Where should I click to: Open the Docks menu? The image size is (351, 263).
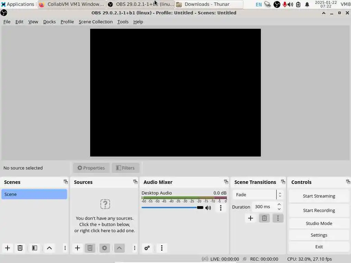point(49,22)
